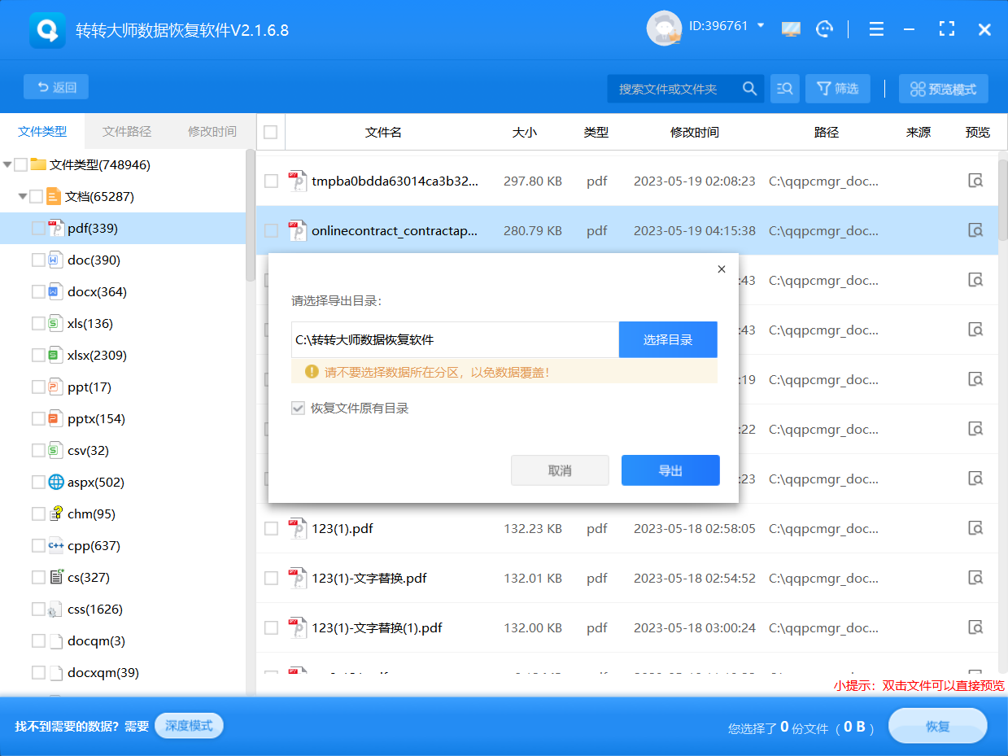Check the box for tmpba0bdda63014ca3b32 file
Viewport: 1008px width, 756px height.
[272, 181]
